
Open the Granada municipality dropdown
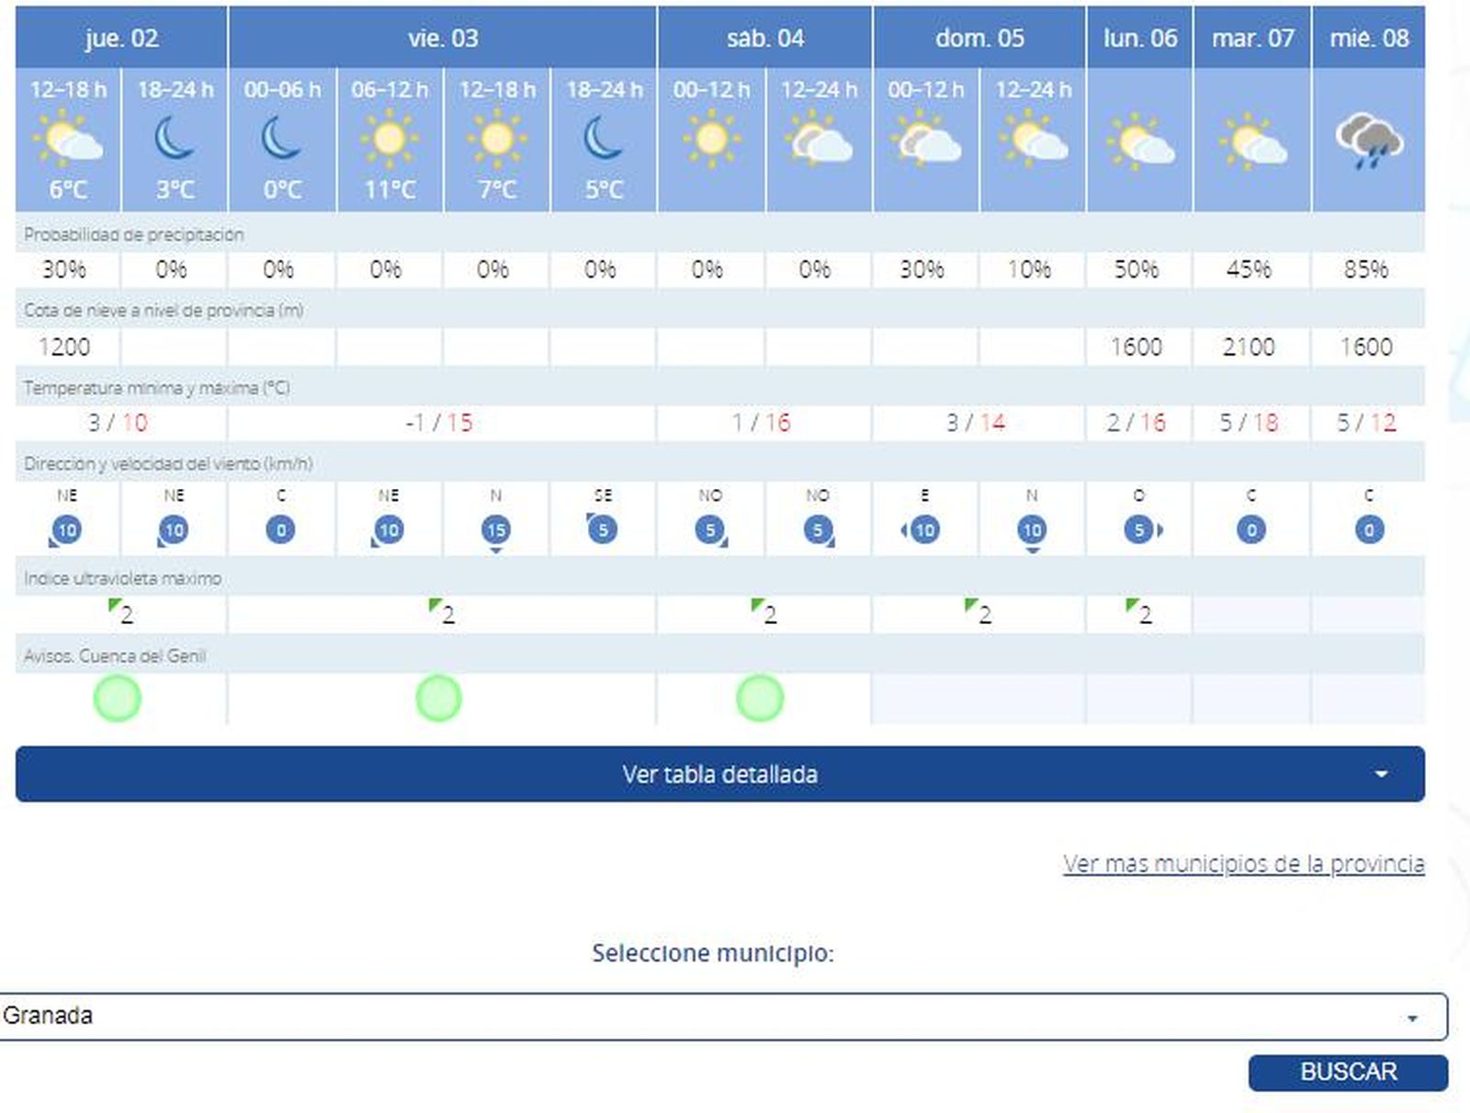[722, 1016]
